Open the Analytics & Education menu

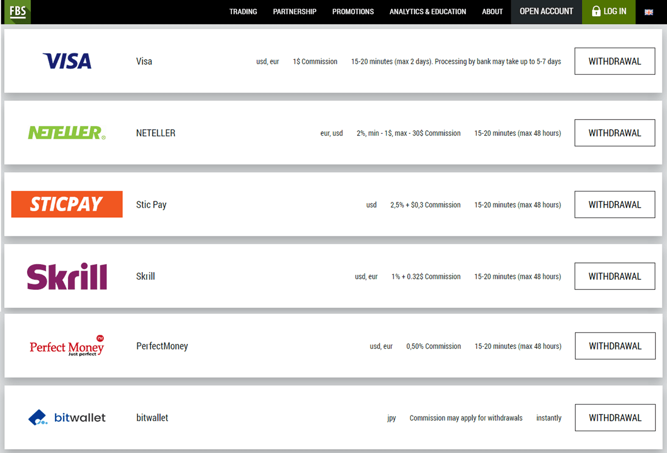pos(428,11)
